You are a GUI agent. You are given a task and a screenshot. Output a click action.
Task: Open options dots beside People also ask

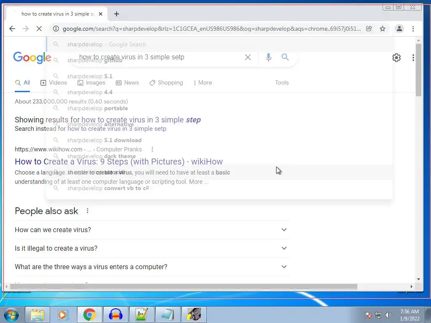point(88,211)
